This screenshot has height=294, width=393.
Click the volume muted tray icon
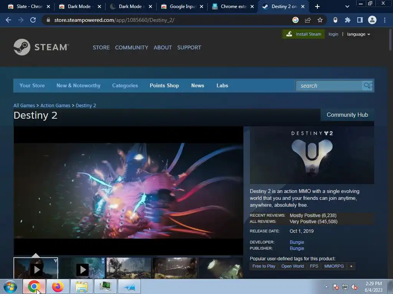coord(354,287)
